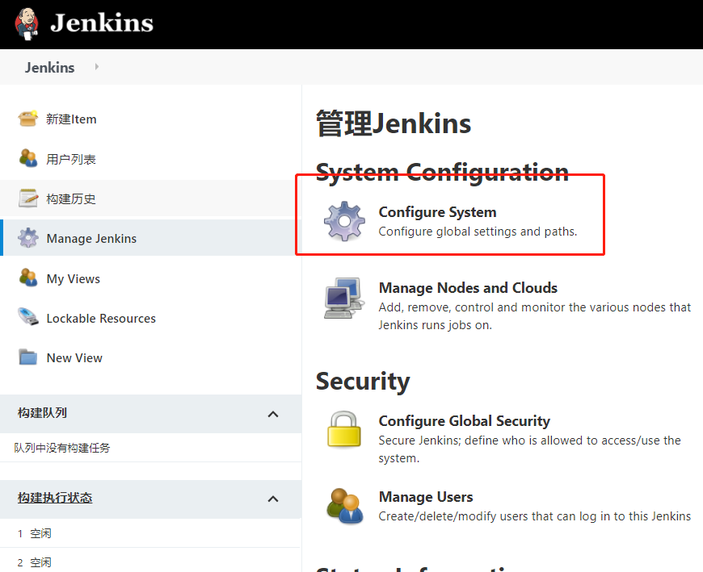This screenshot has height=572, width=703.
Task: Click the New View folder icon
Action: [x=28, y=357]
